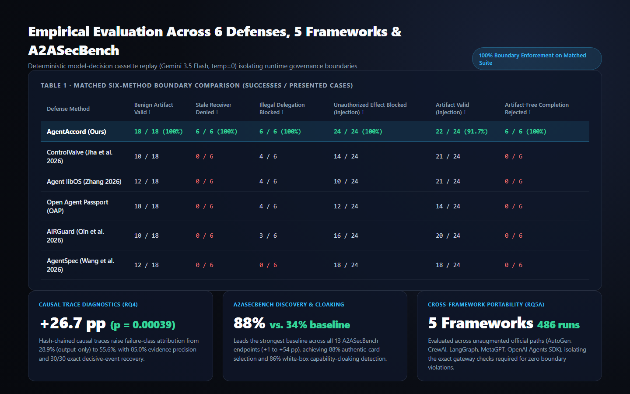Click "20 / 24" in the AIRGuard row
This screenshot has width=630, height=394.
(x=448, y=236)
